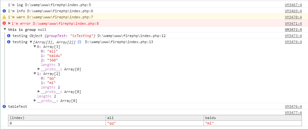Click the info icon beside the testing Array row
Screen dimensions: 308x129
(x=9, y=42)
